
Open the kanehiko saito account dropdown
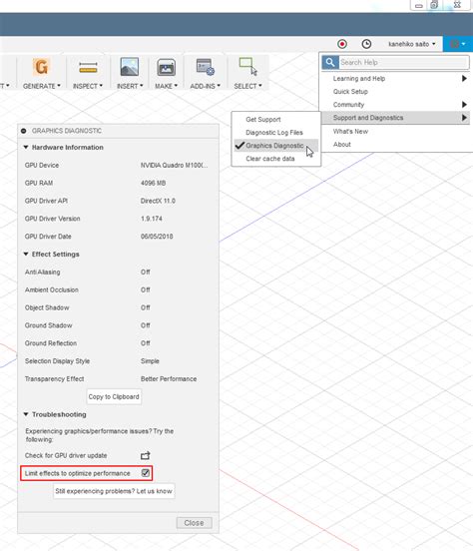click(411, 44)
